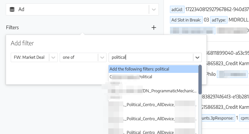Viewport: 249px width, 134px height.
Task: Click the 'Ad Slot in Break:' tag
Action: pos(186,20)
